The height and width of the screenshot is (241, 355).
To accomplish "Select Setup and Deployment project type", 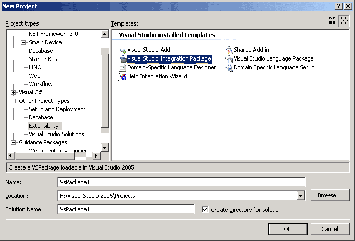I will point(57,109).
